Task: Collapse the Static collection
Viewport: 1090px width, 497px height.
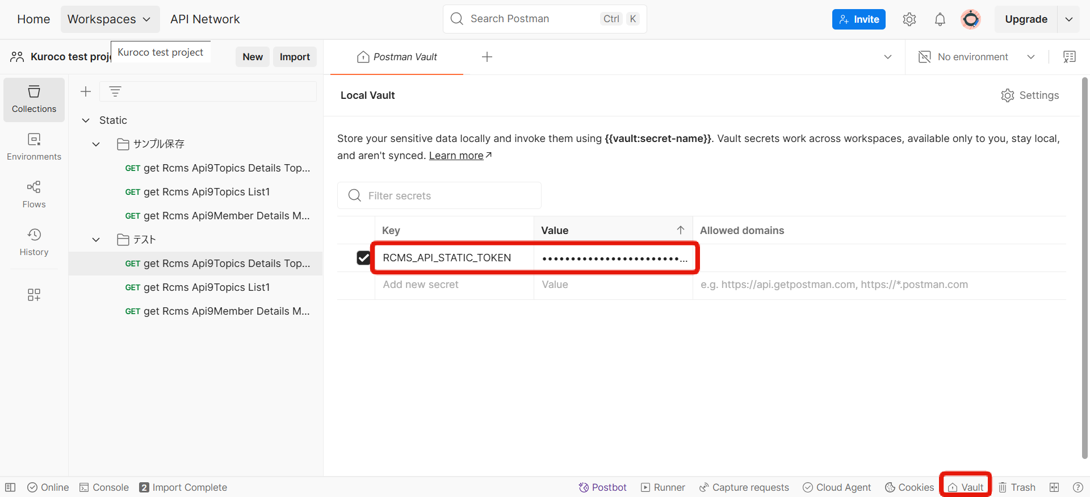Action: pyautogui.click(x=86, y=120)
